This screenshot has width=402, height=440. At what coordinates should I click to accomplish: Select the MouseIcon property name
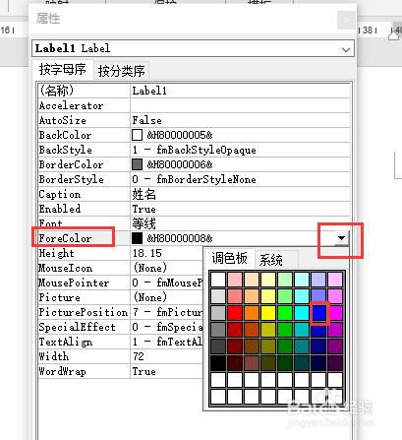coord(66,268)
